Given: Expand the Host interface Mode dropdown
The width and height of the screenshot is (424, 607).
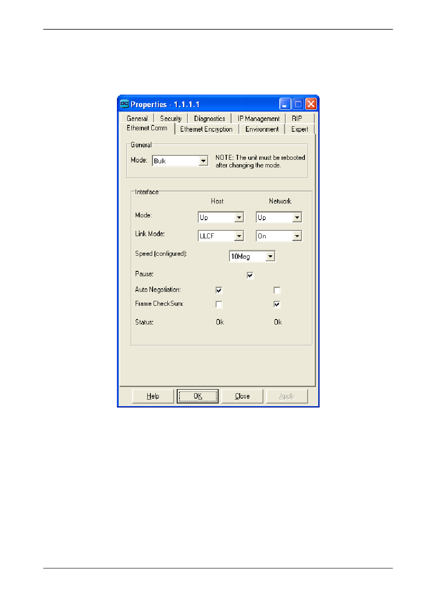Looking at the screenshot, I should point(239,217).
